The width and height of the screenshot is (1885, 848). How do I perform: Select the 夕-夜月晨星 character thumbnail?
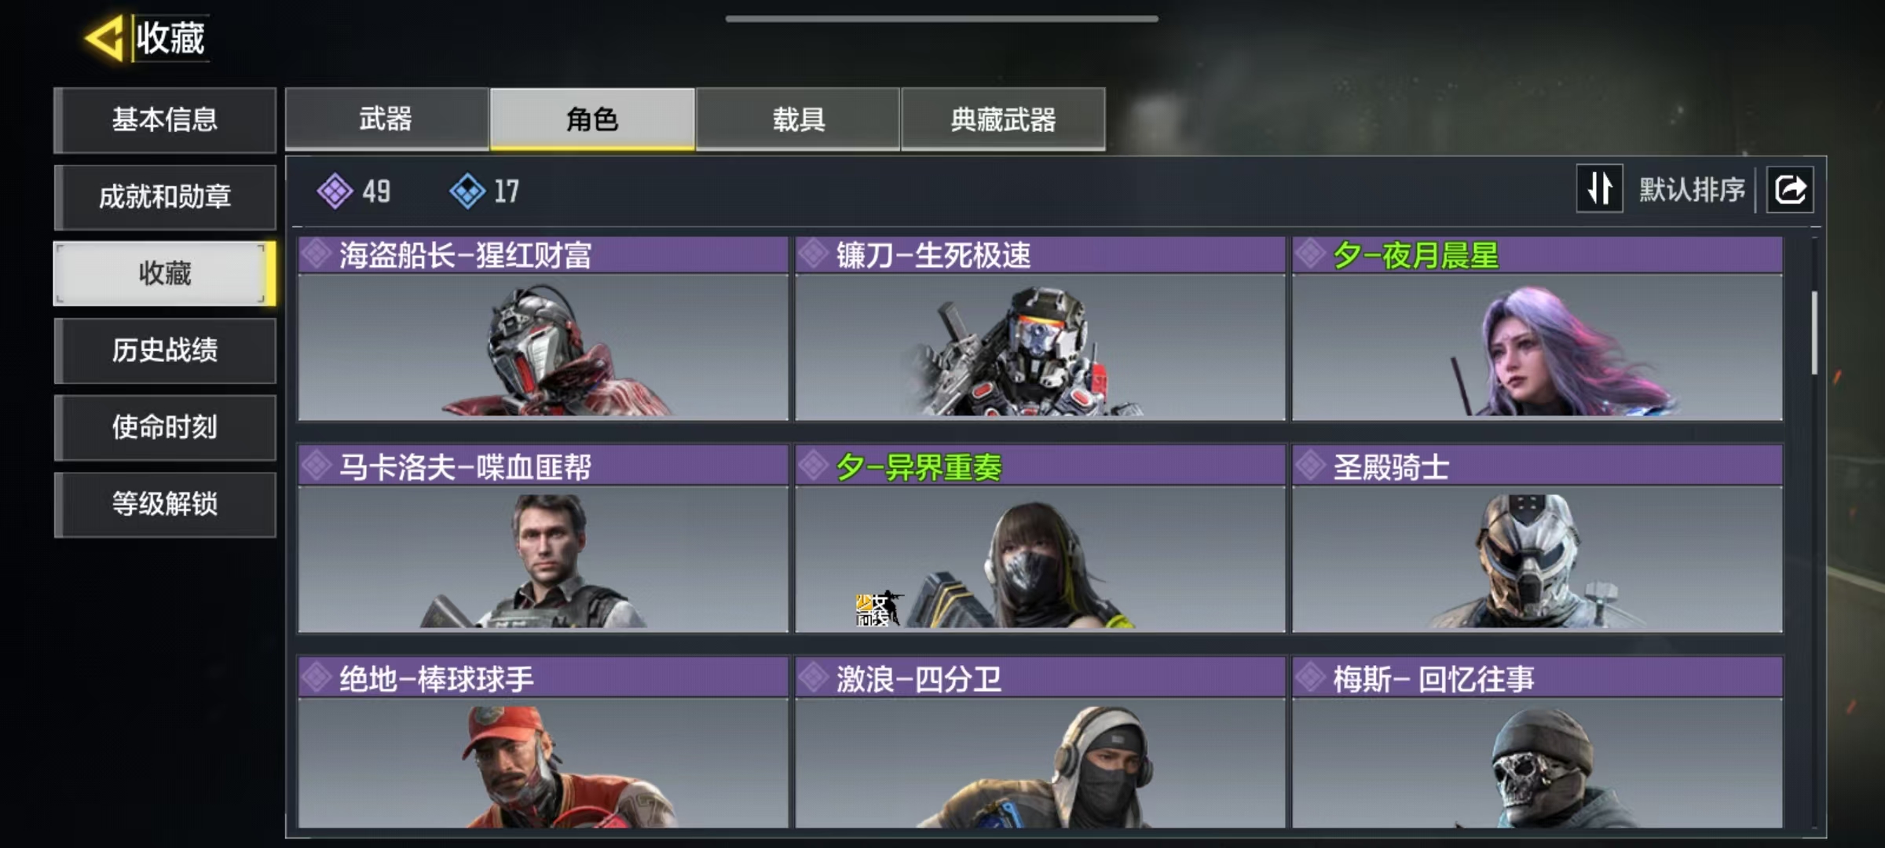tap(1537, 347)
